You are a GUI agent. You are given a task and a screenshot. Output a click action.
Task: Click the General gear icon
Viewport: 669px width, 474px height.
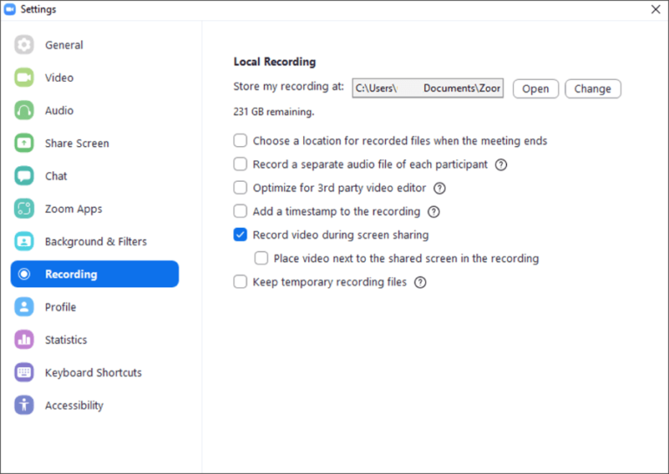coord(24,44)
